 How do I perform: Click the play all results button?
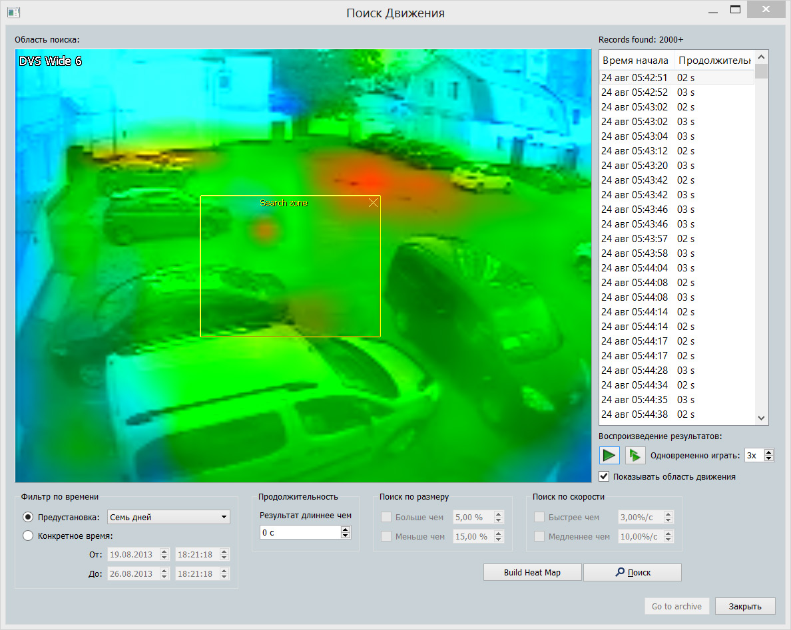pos(635,455)
